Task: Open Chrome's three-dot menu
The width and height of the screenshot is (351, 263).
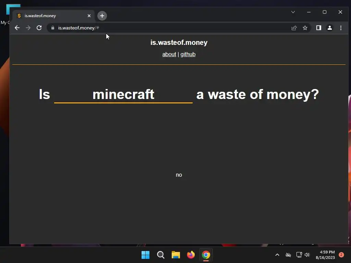Action: click(341, 28)
